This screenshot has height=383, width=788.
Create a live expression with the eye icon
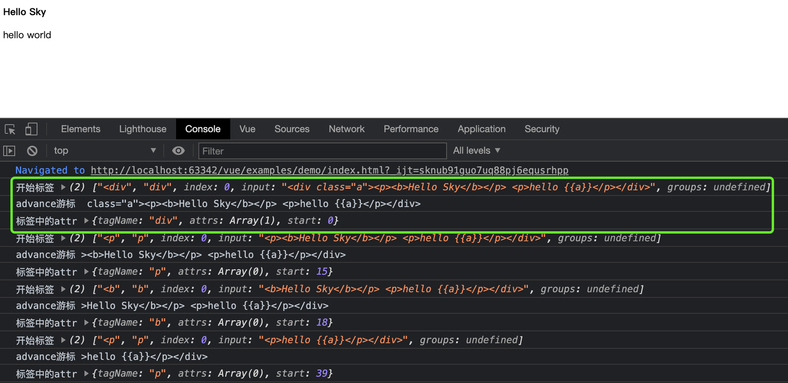click(178, 151)
